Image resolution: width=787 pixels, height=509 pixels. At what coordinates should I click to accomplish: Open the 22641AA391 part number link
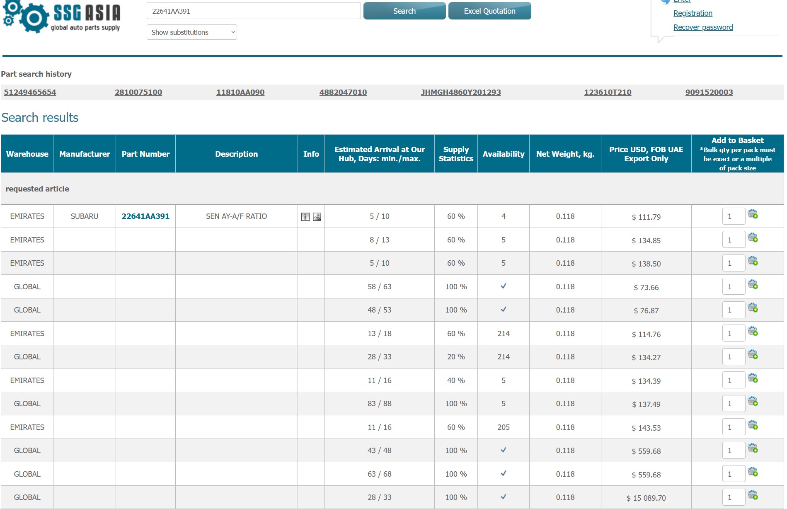145,216
